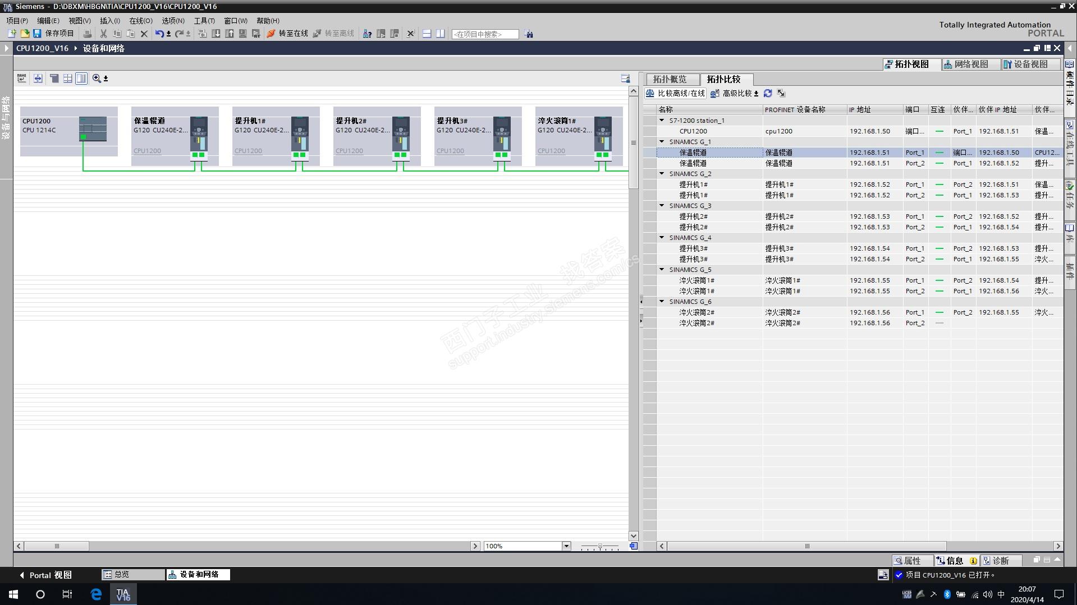Click the new project icon

click(x=11, y=34)
